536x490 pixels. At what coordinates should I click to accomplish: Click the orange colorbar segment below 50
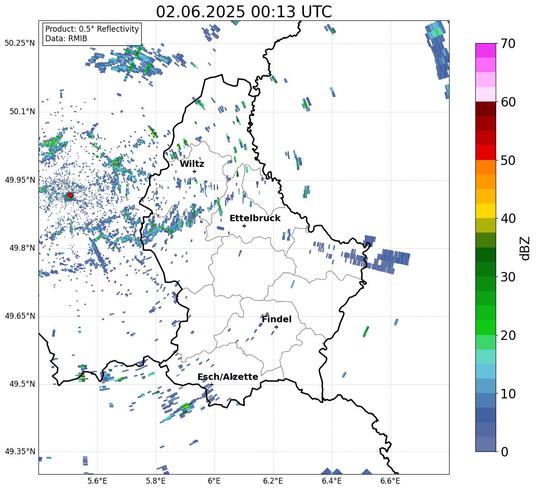pos(486,167)
